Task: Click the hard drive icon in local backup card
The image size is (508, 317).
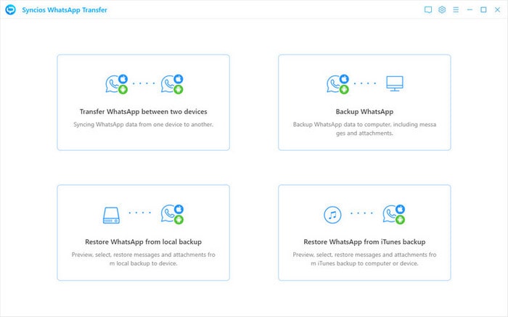Action: click(x=111, y=215)
